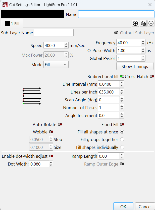
Task: Add a new sub-layer with plus icon
Action: (x=135, y=24)
